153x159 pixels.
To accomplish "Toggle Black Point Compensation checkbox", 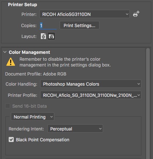I will (x=11, y=139).
